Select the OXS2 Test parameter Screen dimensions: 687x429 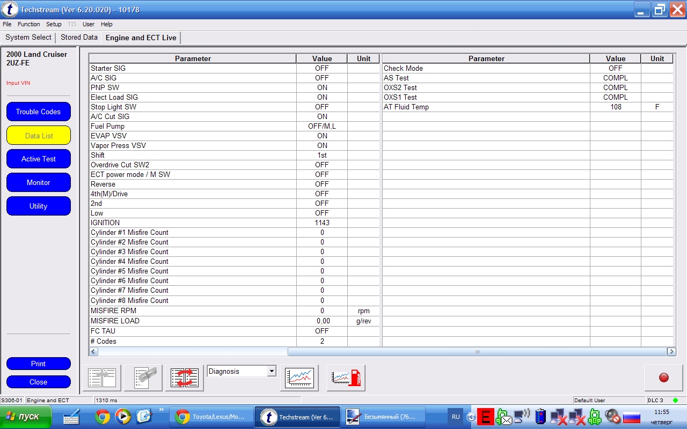528,87
